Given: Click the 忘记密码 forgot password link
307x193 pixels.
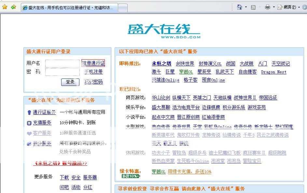Looking at the screenshot, I should [x=93, y=82].
